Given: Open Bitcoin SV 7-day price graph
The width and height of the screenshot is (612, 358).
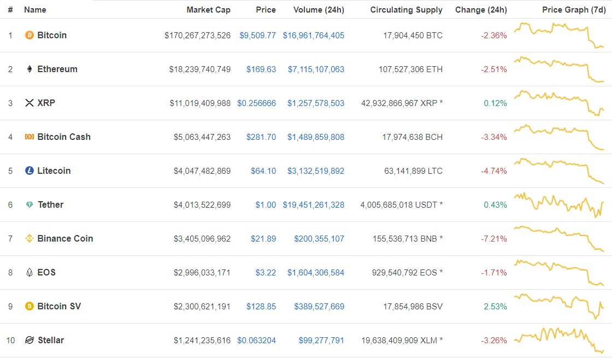Looking at the screenshot, I should click(559, 306).
